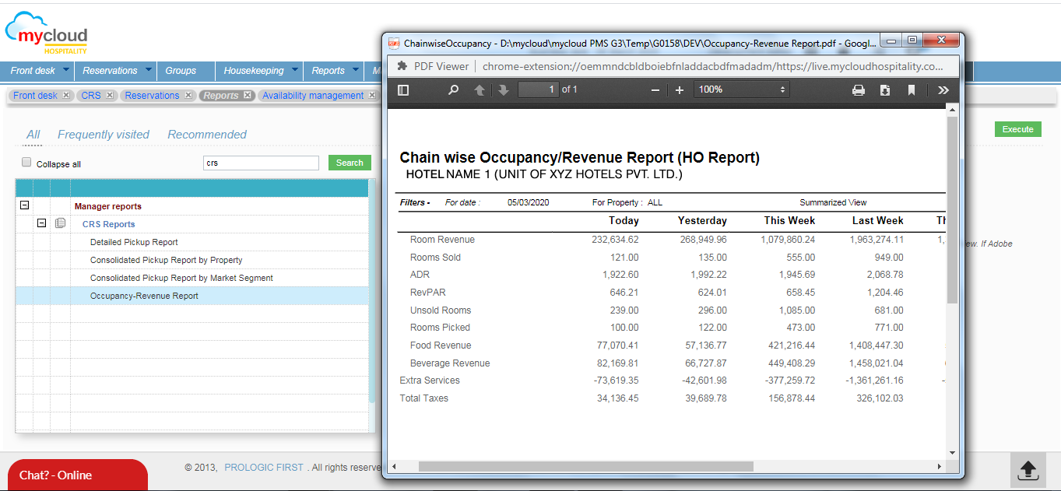Image resolution: width=1061 pixels, height=491 pixels.
Task: Enable the Collapse all checkbox
Action: click(26, 163)
